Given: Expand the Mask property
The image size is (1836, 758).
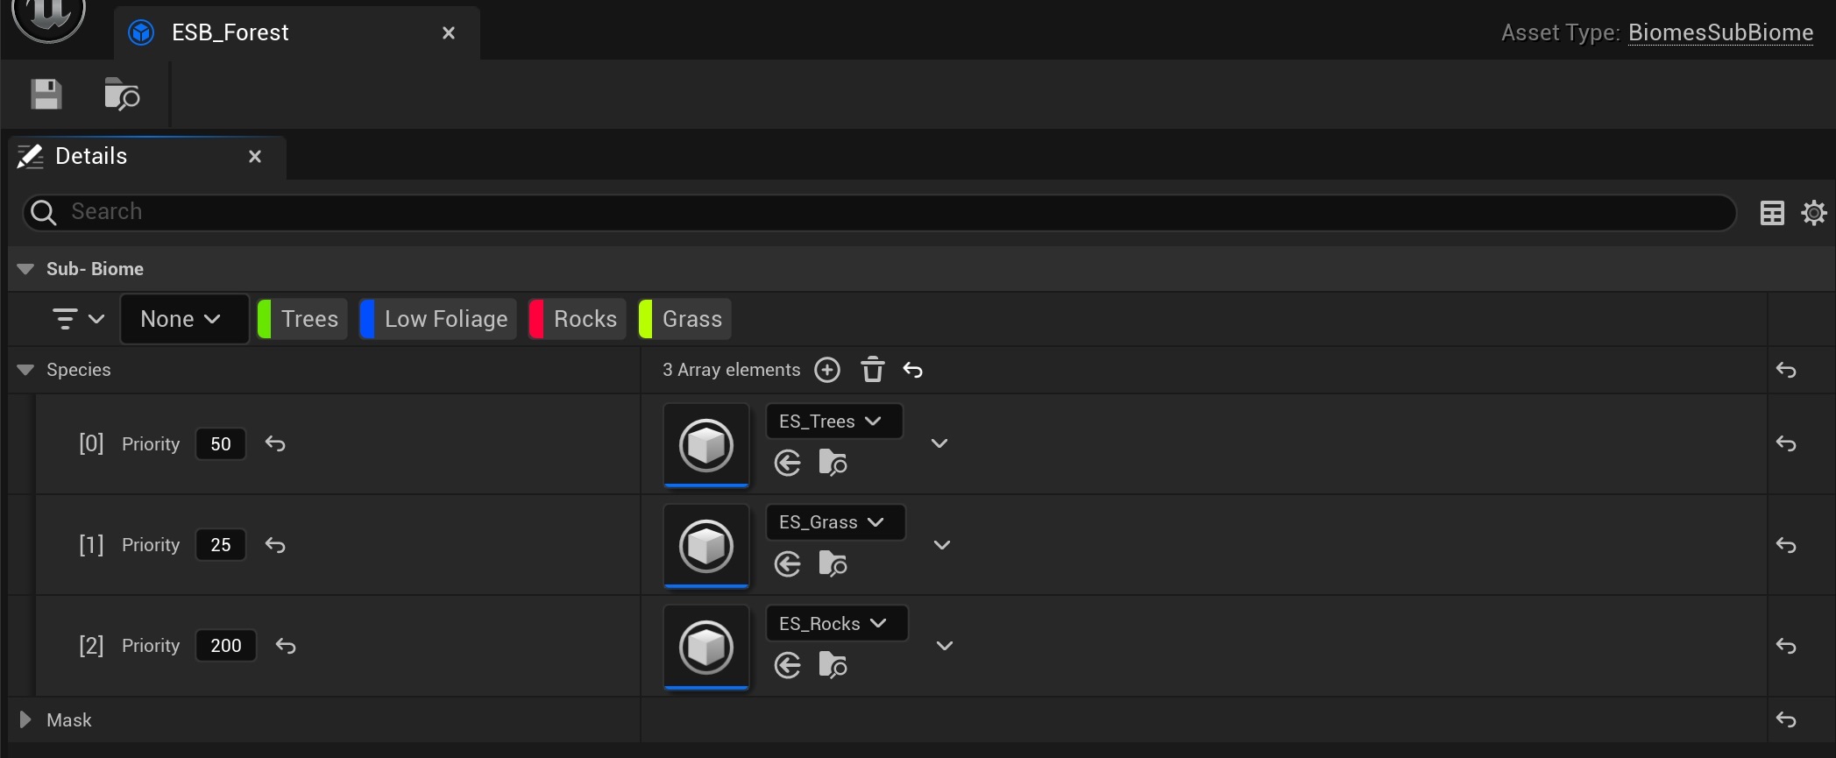Looking at the screenshot, I should click(25, 720).
